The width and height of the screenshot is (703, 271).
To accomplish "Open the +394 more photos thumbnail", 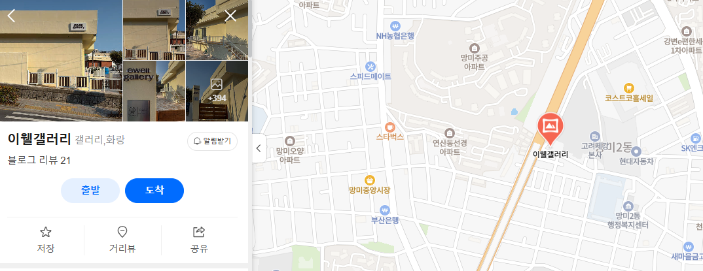I will pos(217,91).
